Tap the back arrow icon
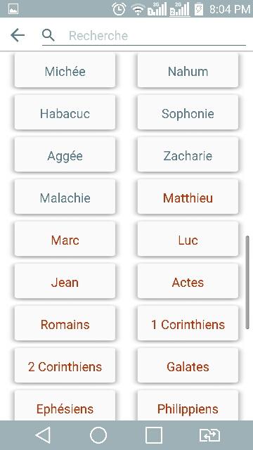The image size is (253, 450). coord(18,36)
